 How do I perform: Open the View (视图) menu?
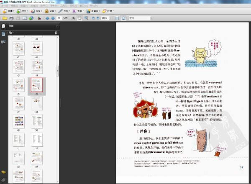click(24, 5)
